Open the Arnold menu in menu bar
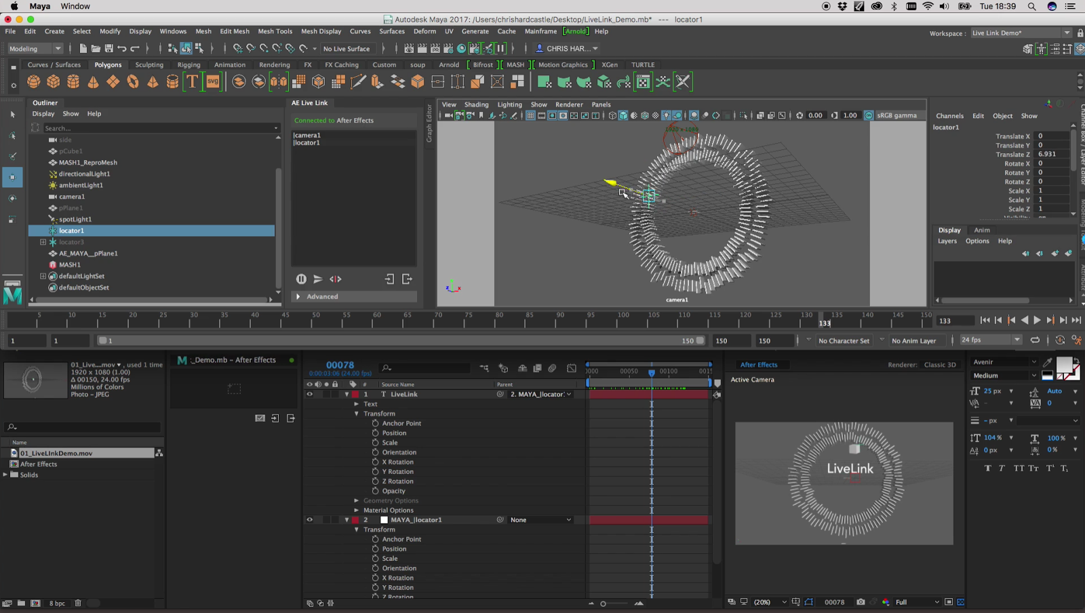 point(577,31)
